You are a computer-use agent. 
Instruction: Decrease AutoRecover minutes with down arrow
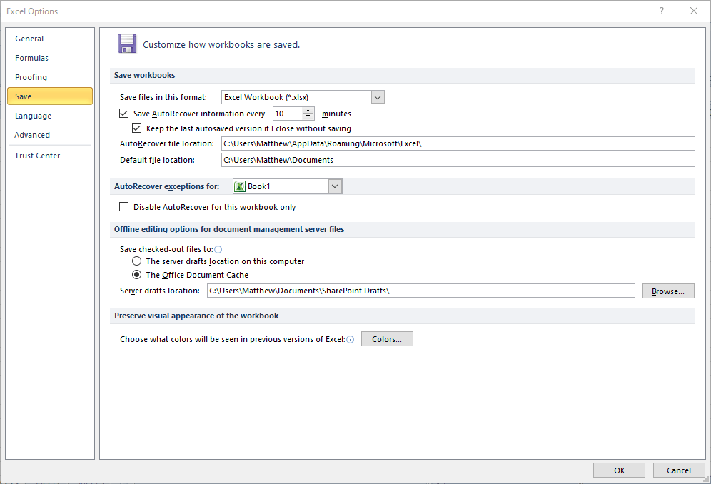(308, 116)
